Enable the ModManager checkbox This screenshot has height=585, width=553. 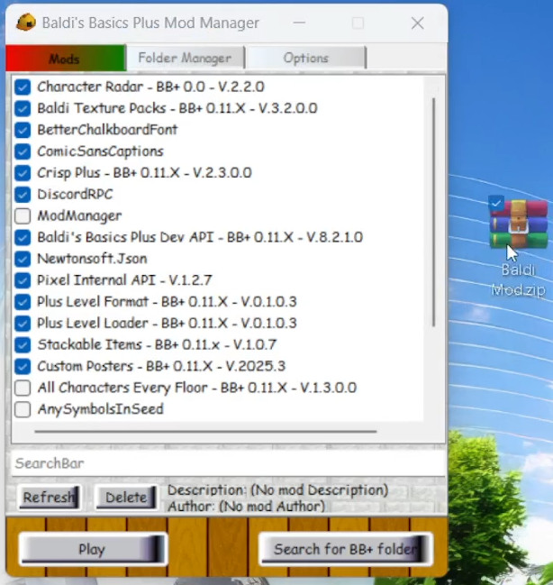[x=23, y=216]
